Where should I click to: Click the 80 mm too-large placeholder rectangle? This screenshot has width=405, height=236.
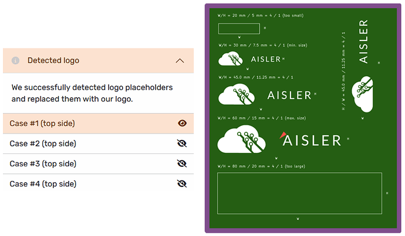(299, 193)
